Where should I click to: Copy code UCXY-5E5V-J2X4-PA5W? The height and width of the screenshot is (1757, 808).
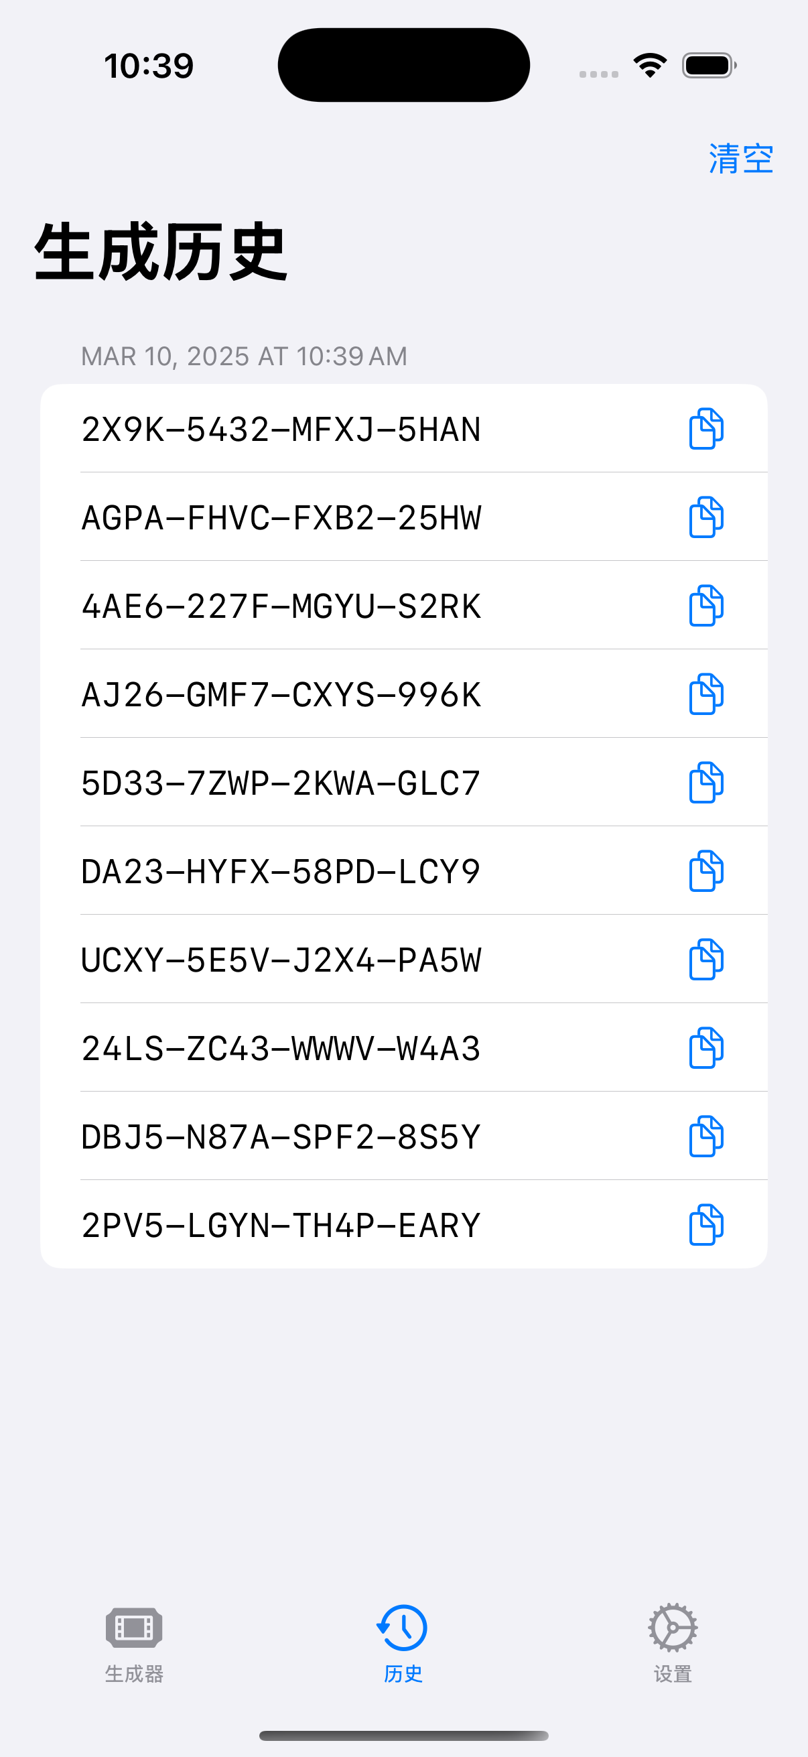(x=705, y=960)
